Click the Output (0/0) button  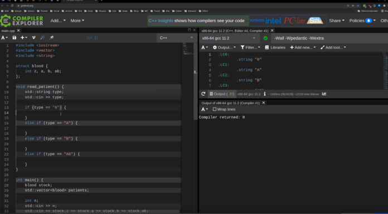tap(222, 94)
